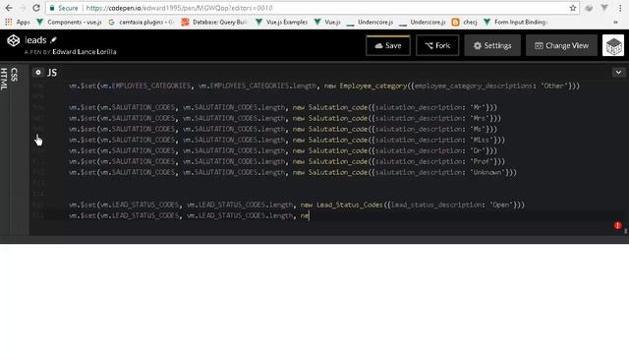This screenshot has height=354, width=629.
Task: Open JS editor settings gear
Action: point(38,72)
